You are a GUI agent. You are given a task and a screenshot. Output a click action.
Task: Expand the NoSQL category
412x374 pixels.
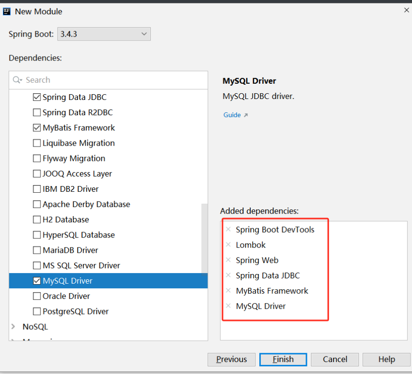[13, 327]
